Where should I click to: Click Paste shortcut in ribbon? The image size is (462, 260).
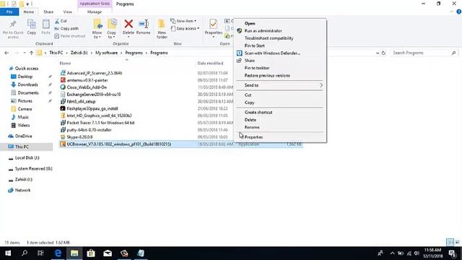[x=70, y=36]
